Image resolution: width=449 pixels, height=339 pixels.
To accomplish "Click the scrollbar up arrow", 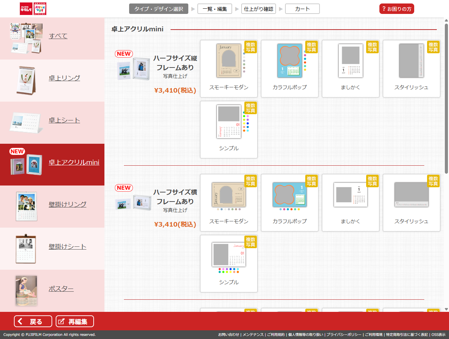I will [446, 21].
